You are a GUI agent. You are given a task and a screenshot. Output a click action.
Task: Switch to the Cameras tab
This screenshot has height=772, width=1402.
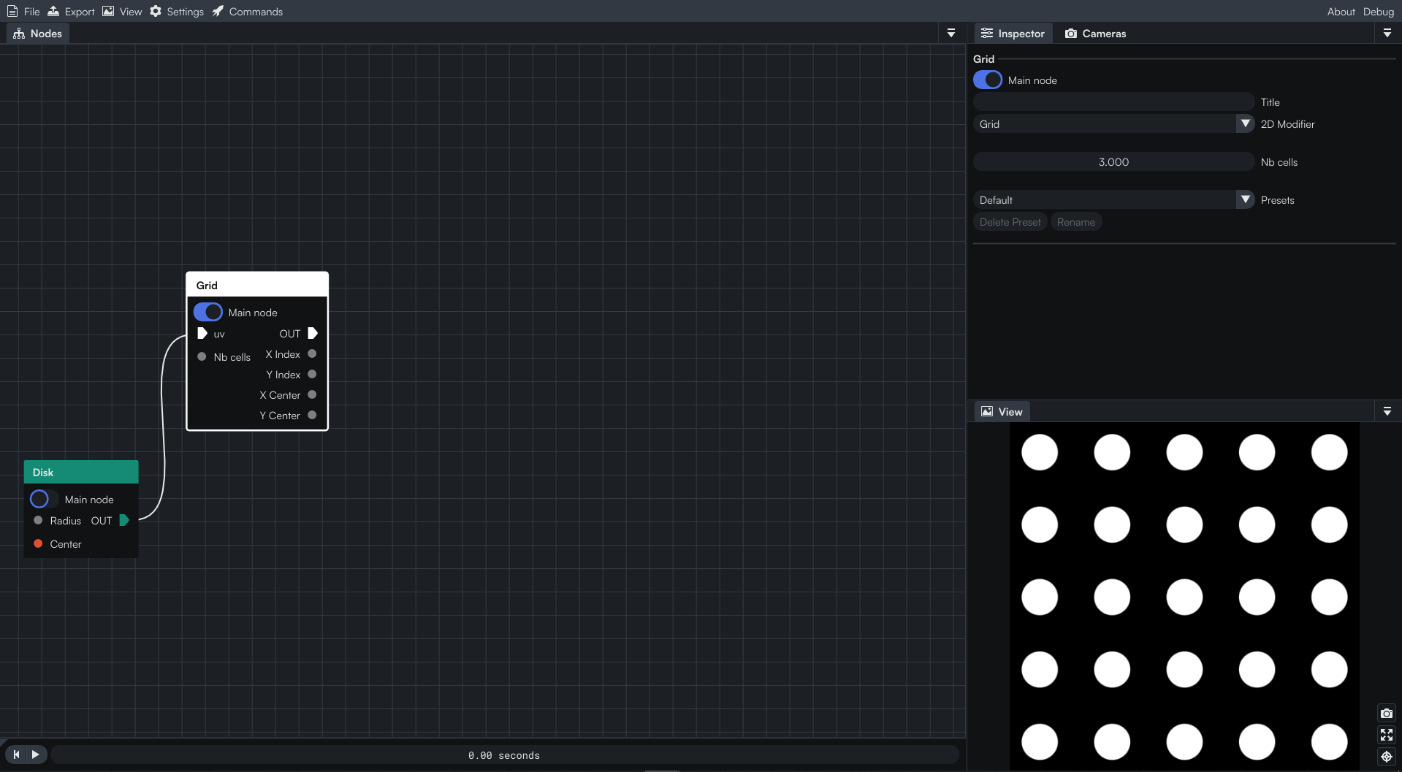point(1095,34)
